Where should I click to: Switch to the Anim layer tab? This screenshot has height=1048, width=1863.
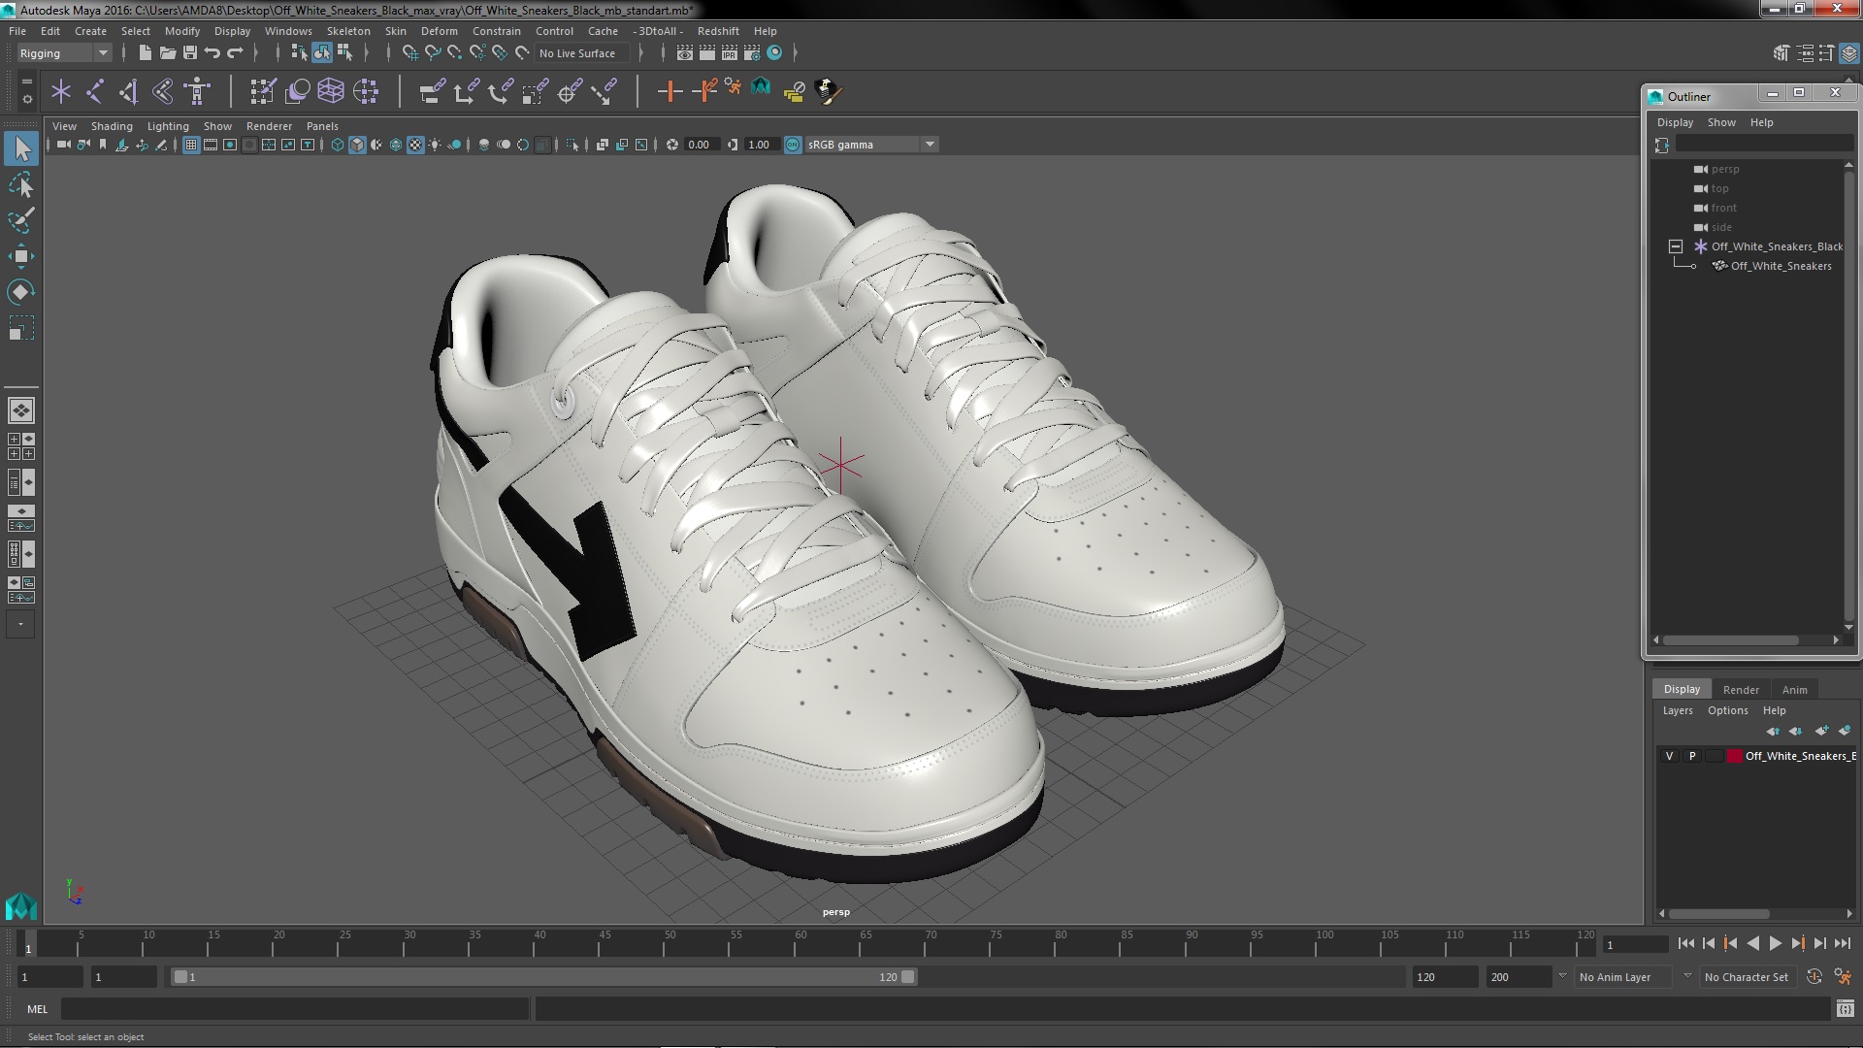click(x=1794, y=690)
